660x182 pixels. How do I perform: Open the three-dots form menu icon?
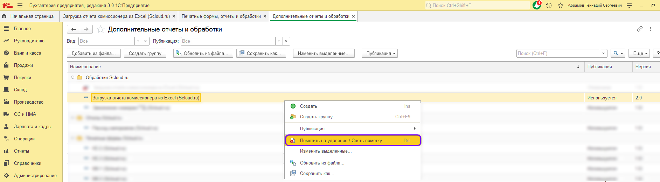coord(650,29)
